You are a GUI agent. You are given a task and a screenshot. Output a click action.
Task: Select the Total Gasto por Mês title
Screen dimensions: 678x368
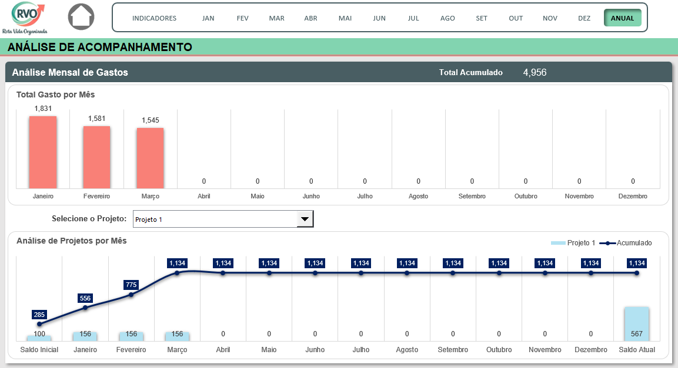55,94
